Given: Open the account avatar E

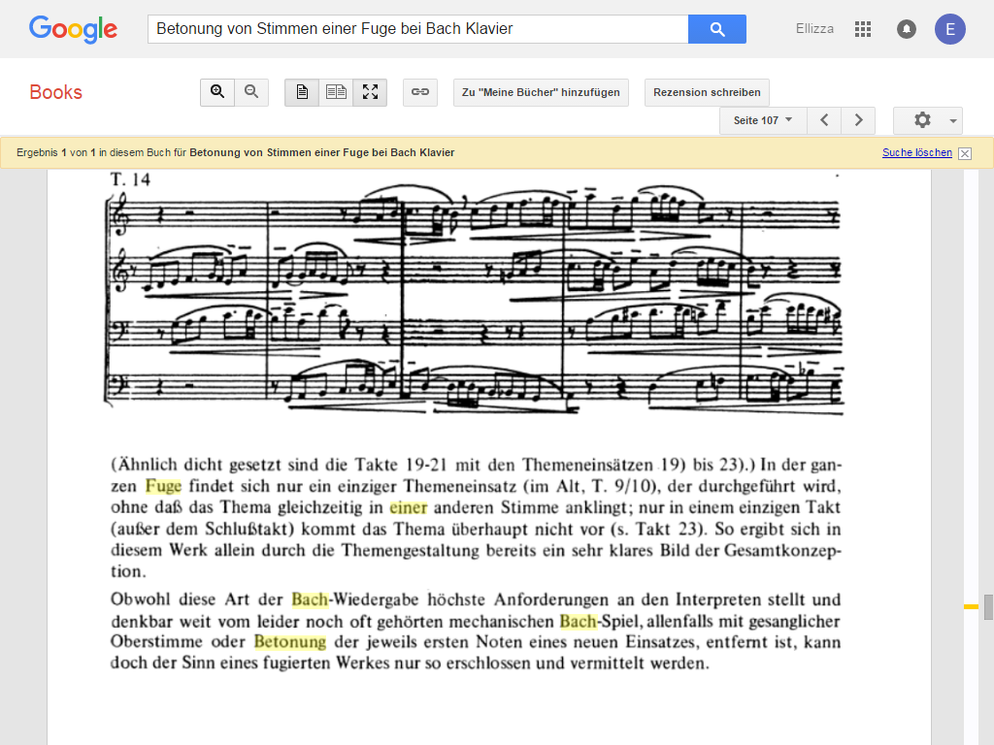Looking at the screenshot, I should pos(949,29).
